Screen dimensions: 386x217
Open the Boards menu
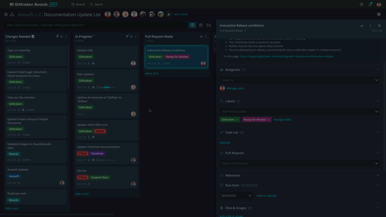[78, 4]
